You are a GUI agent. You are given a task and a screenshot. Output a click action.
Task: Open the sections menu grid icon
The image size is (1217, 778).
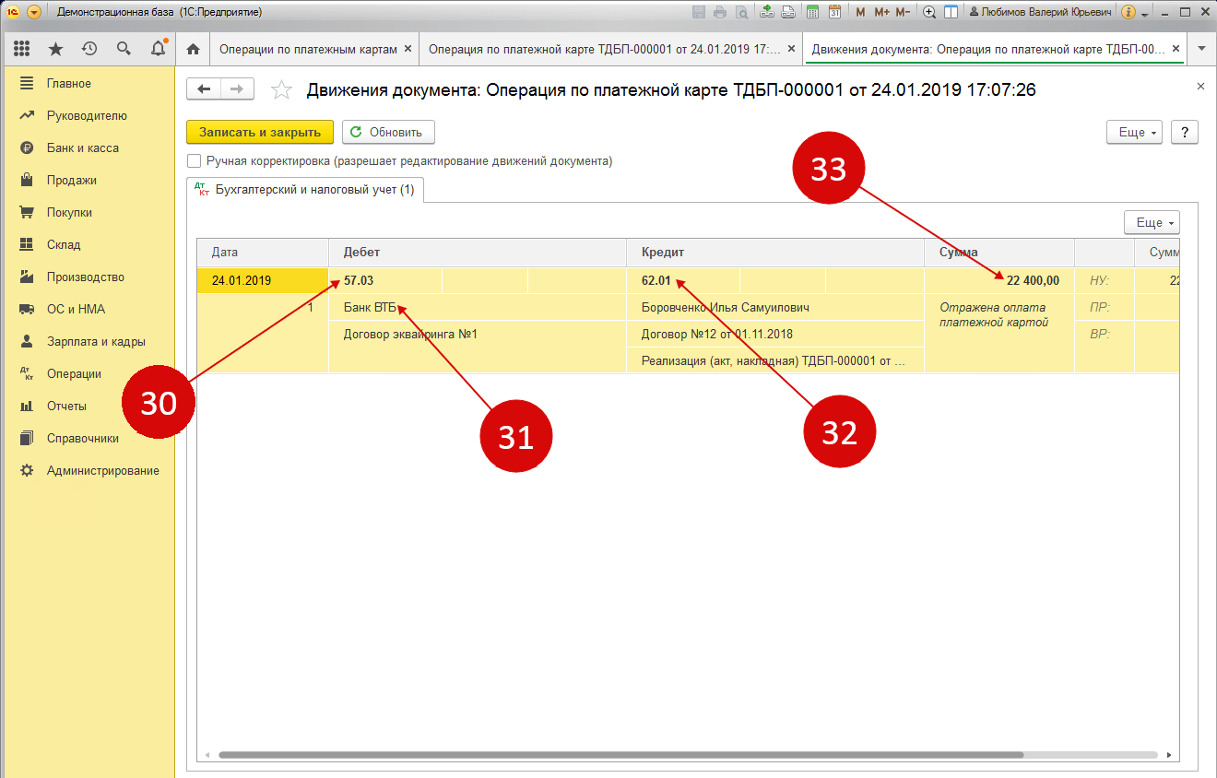tap(22, 49)
